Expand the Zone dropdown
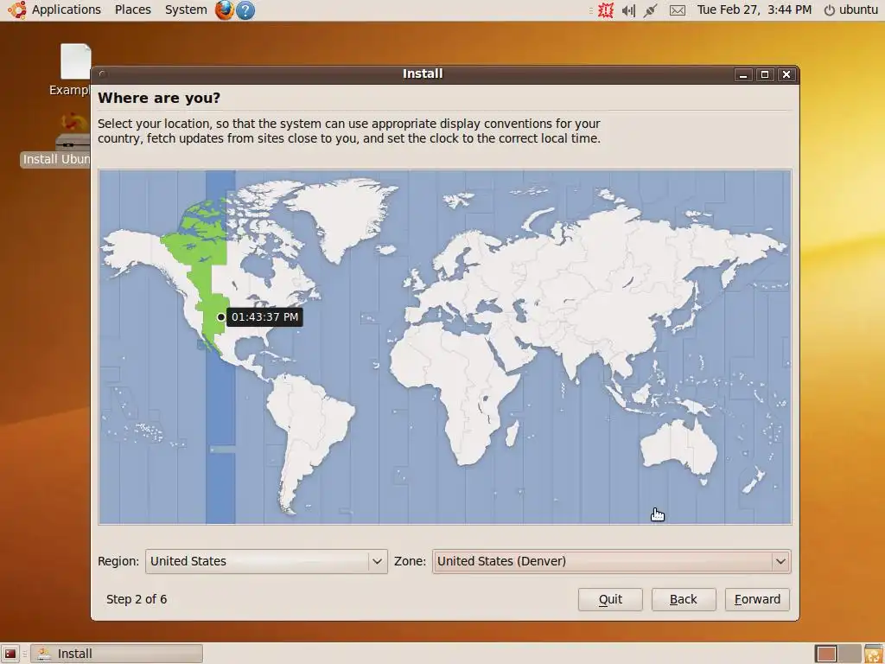 (611, 561)
